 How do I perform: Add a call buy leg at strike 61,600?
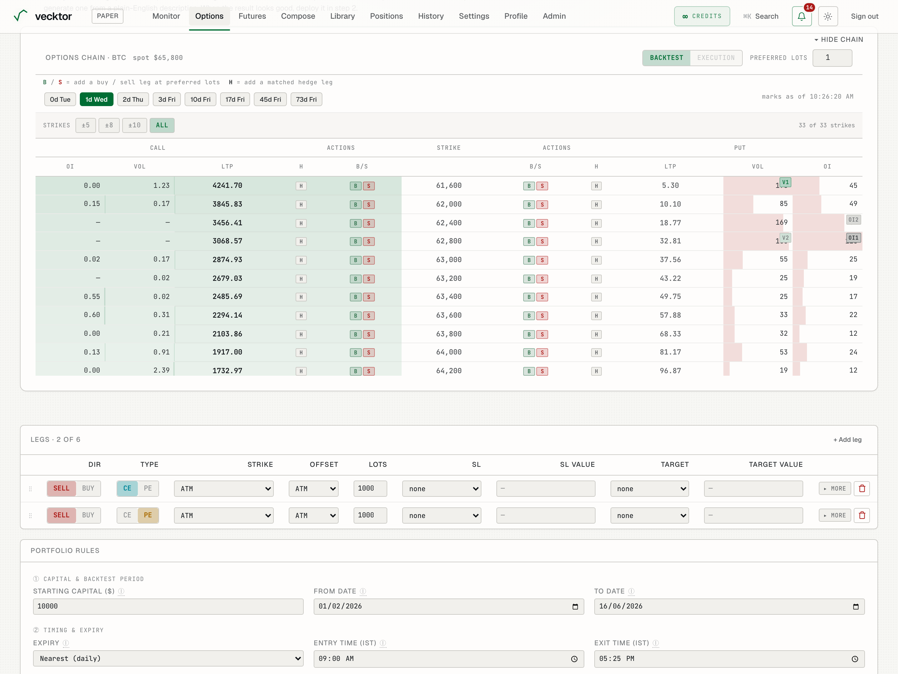point(356,186)
